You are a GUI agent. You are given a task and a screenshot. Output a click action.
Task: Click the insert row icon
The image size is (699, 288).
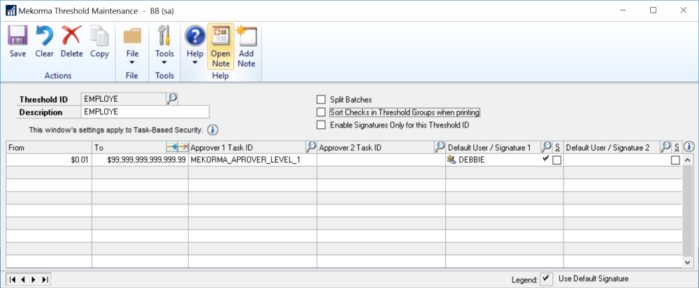172,146
